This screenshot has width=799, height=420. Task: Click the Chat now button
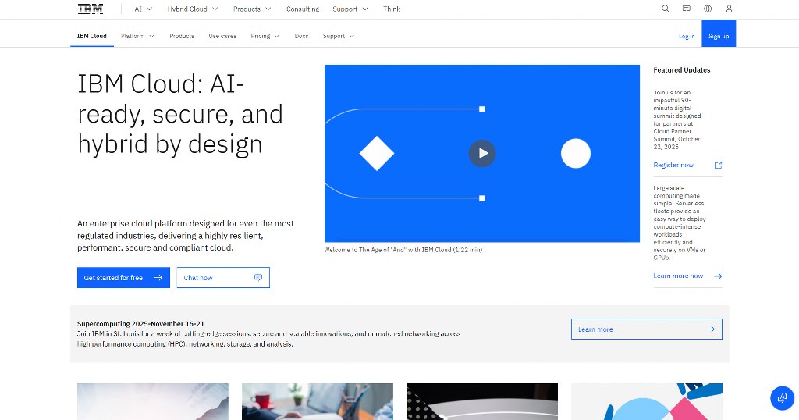coord(223,278)
